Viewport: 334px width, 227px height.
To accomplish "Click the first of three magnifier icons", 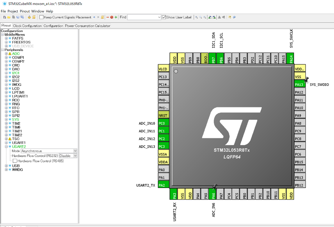I will (x=196, y=17).
